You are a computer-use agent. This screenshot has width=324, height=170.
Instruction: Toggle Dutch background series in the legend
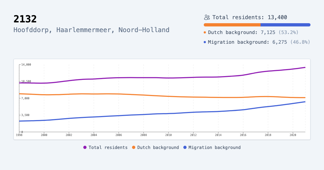pos(156,147)
